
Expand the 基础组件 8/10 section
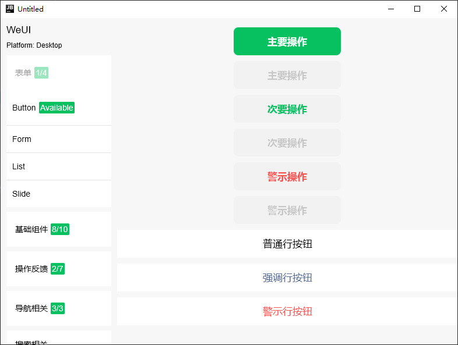coord(59,229)
